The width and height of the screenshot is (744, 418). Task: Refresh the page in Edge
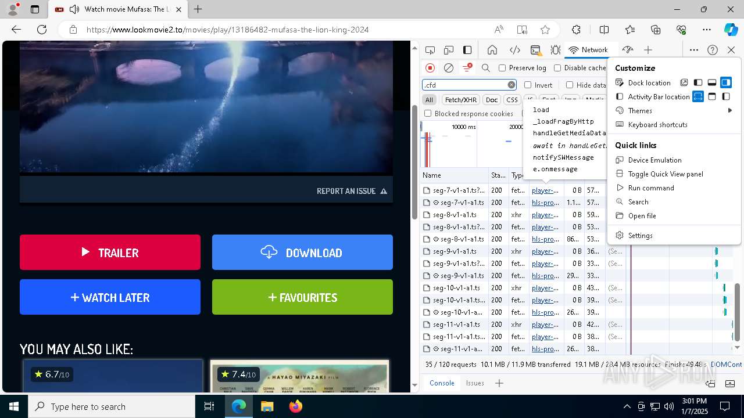[x=42, y=30]
